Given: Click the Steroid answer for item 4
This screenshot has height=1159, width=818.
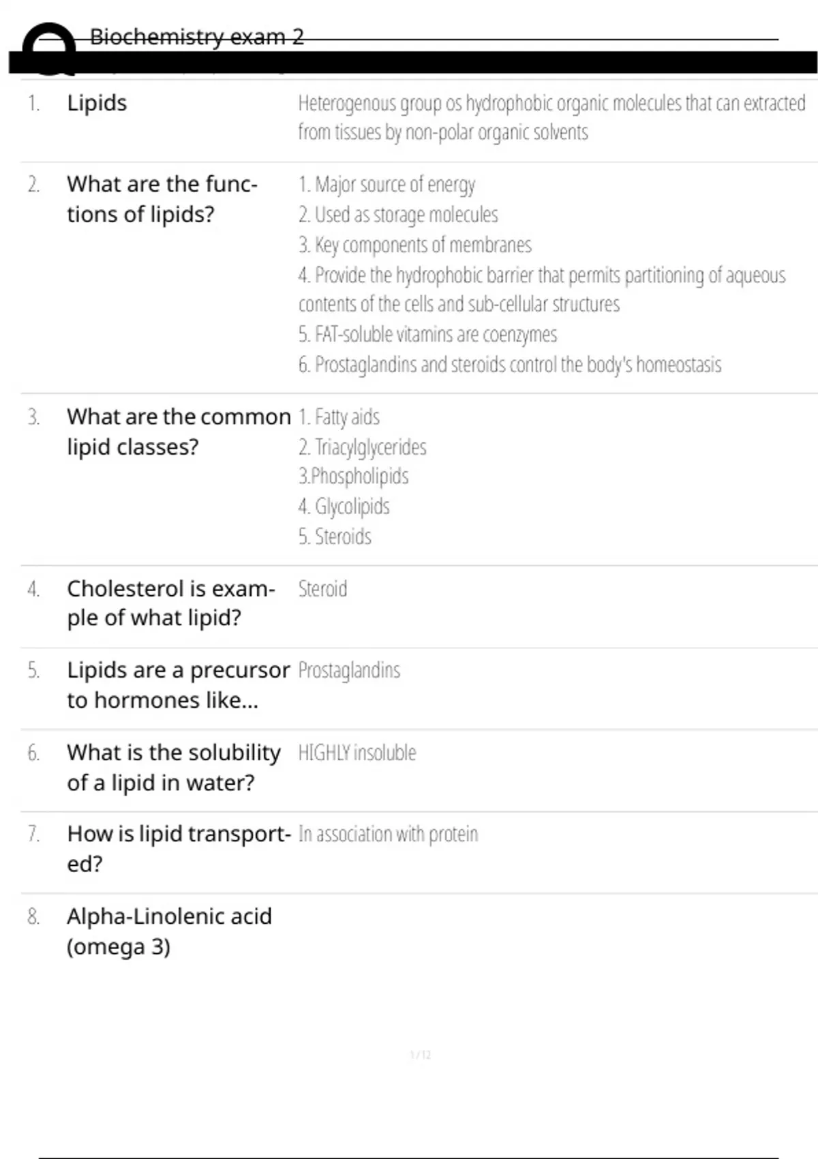Looking at the screenshot, I should click(x=322, y=588).
